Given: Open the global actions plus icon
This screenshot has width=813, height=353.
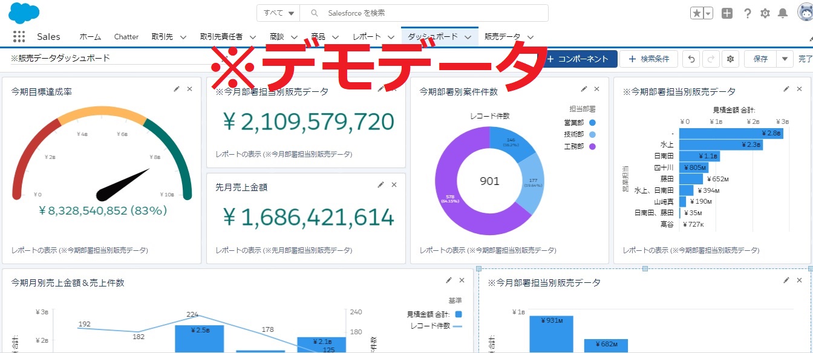Looking at the screenshot, I should pyautogui.click(x=727, y=13).
